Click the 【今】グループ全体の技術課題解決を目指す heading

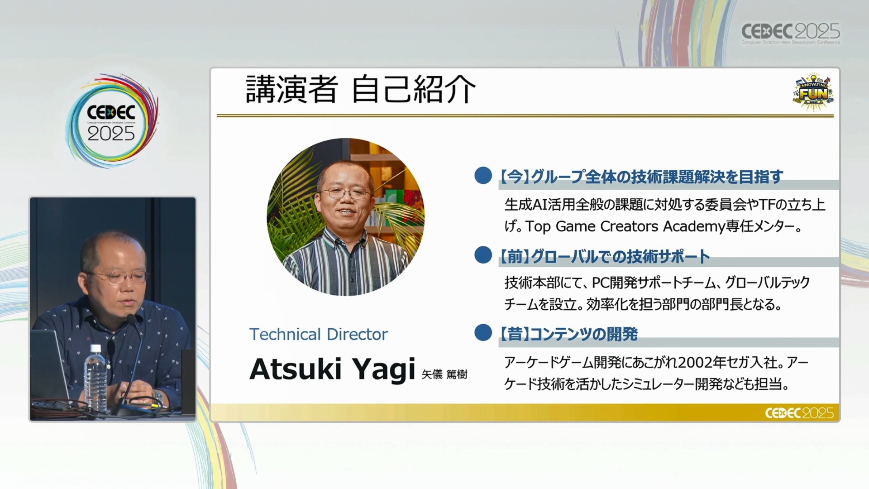click(641, 177)
